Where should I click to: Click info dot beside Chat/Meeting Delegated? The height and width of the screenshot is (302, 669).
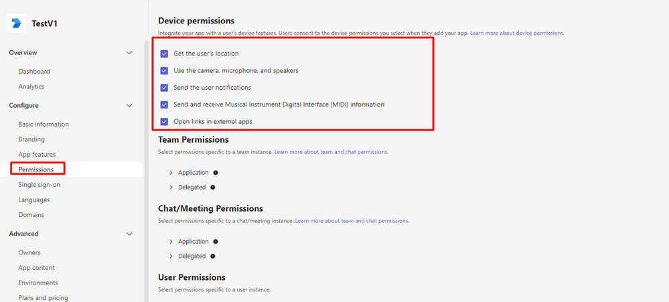coord(212,256)
